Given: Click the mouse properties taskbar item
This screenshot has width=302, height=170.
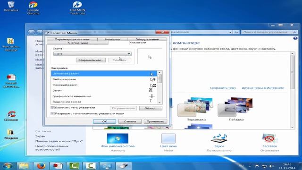Looking at the screenshot, I should coord(124,166).
